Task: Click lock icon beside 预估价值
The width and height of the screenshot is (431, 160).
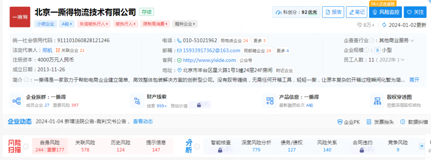Action: tap(198, 105)
